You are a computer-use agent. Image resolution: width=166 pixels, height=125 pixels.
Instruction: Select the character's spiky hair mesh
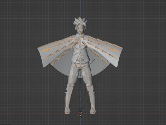(x=80, y=22)
